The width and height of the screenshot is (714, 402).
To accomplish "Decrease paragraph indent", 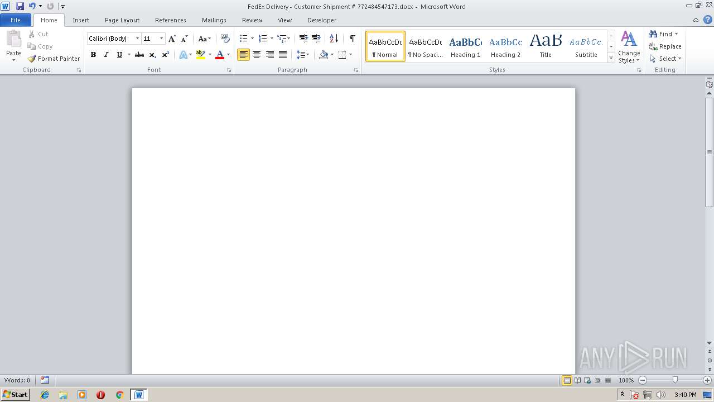I will coord(303,39).
